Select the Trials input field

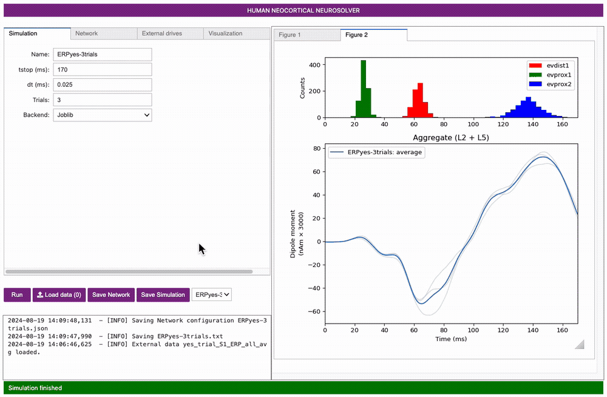(x=102, y=100)
